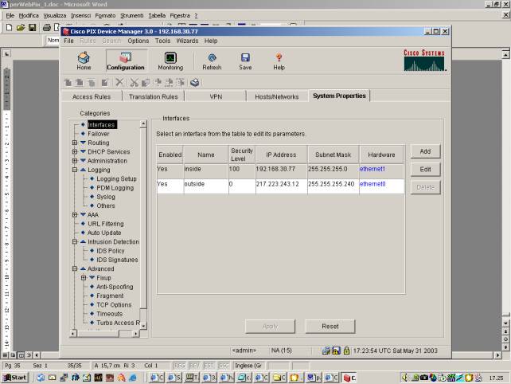The image size is (511, 384).
Task: Click the Cisco Systems logo
Action: (424, 61)
